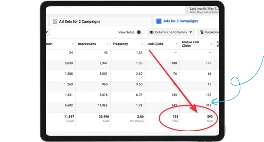Select the 5,830 reach cell
The width and height of the screenshot is (264, 142).
pyautogui.click(x=69, y=63)
